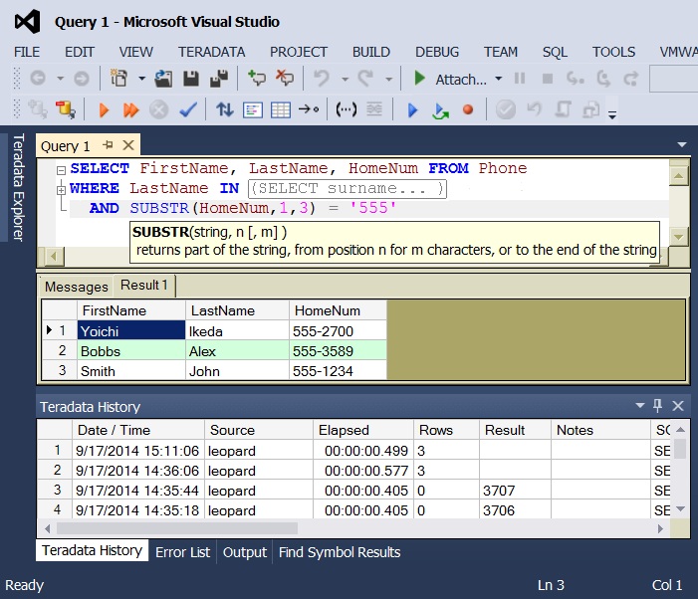
Task: Click the Cancel Query circled X icon
Action: (159, 109)
